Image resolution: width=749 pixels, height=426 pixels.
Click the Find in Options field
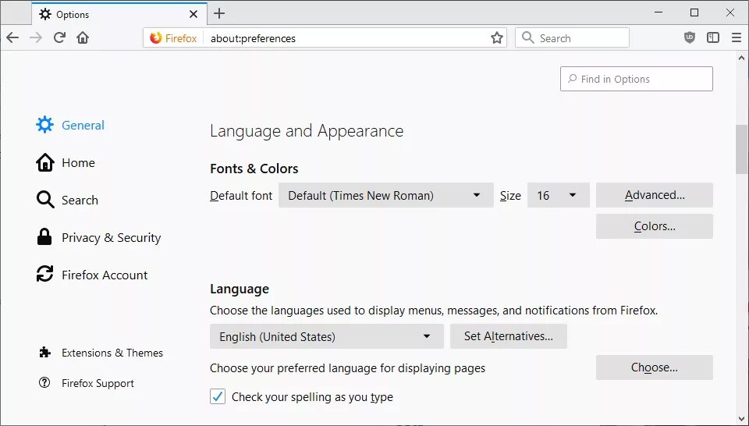(x=636, y=80)
